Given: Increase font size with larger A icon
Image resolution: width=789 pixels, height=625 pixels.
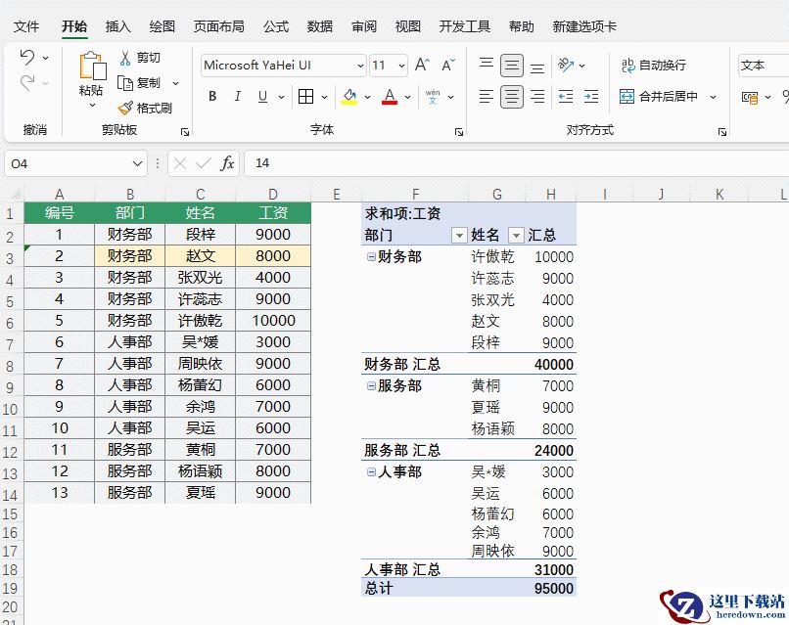Looking at the screenshot, I should click(422, 65).
